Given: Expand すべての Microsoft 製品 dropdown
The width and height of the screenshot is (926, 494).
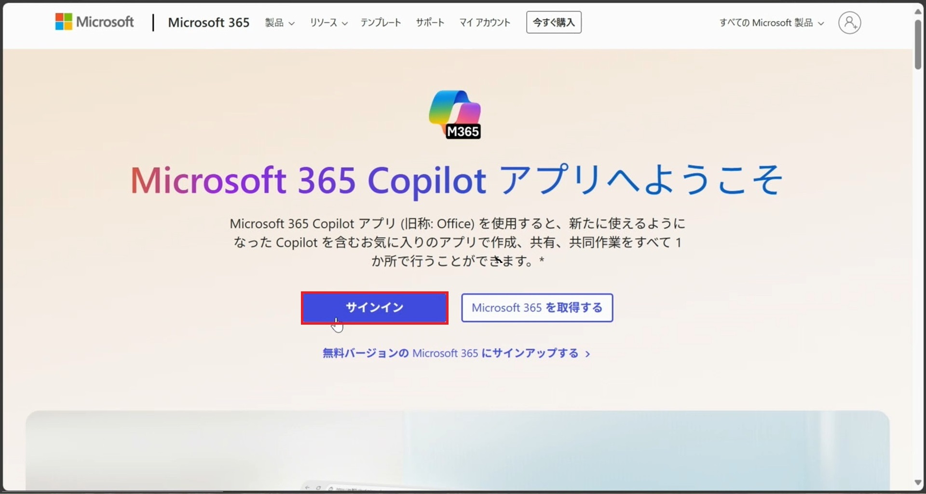Looking at the screenshot, I should (772, 23).
